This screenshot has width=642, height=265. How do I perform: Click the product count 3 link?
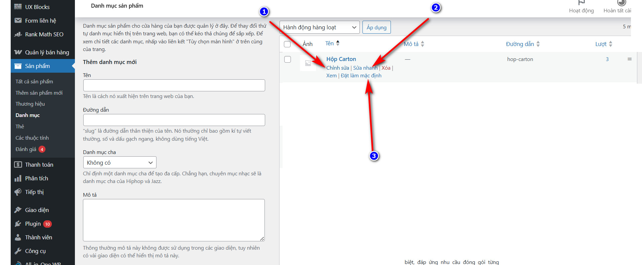tap(607, 59)
